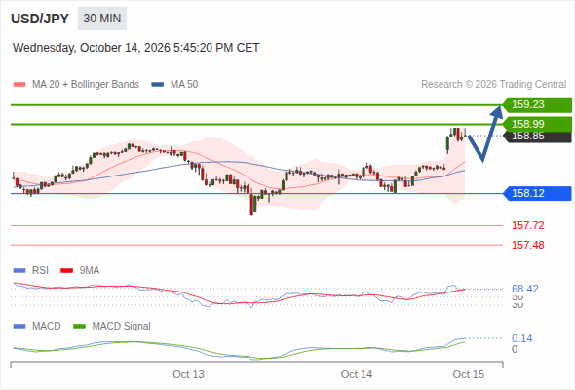575x390 pixels.
Task: Click the RSI legend label
Action: tap(40, 271)
